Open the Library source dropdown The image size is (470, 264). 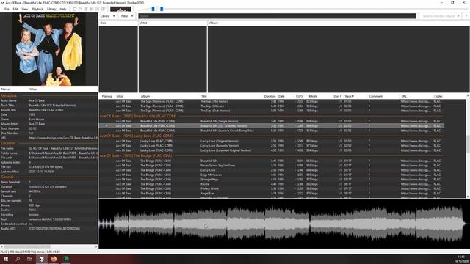[107, 16]
